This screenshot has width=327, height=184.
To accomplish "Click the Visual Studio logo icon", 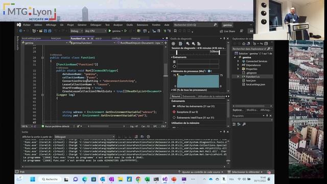I will tap(19, 25).
